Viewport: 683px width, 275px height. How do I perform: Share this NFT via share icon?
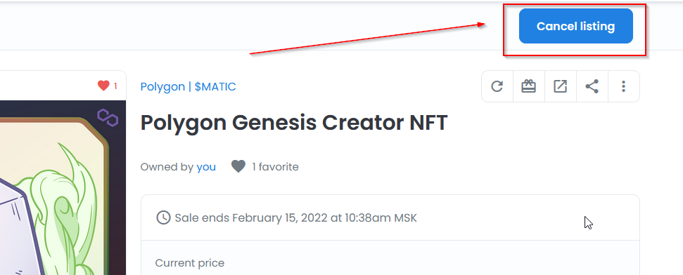592,86
